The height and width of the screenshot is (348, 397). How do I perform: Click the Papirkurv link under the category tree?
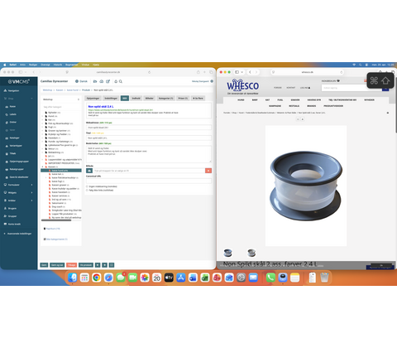(x=53, y=229)
